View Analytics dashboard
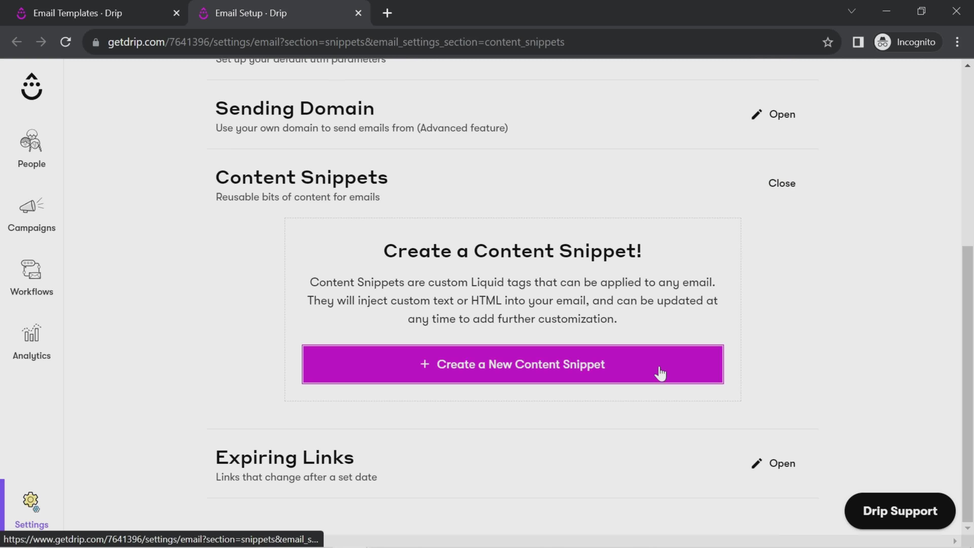 [31, 342]
